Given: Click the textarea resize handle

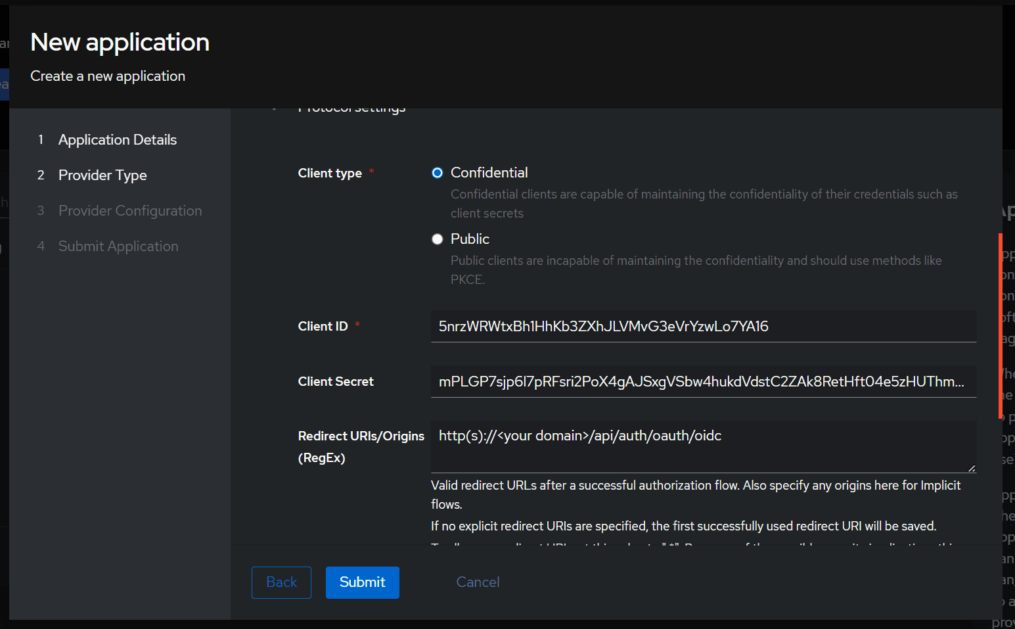Looking at the screenshot, I should (x=972, y=468).
